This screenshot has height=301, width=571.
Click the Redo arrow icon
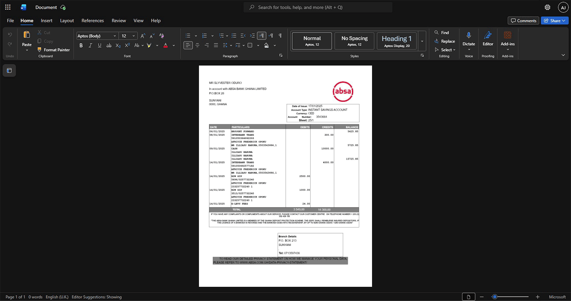(x=10, y=44)
